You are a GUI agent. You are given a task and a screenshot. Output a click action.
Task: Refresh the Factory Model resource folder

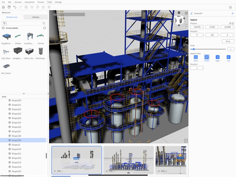pos(44,28)
